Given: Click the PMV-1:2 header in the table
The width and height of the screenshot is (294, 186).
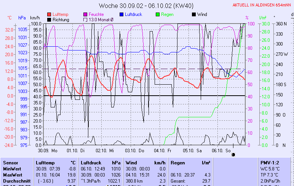Looking at the screenshot, I should [x=269, y=162].
